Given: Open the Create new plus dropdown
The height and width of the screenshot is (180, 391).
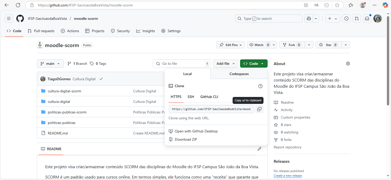Looking at the screenshot, I should click(333, 19).
